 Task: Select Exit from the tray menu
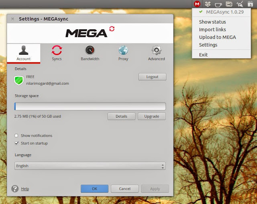pos(204,55)
